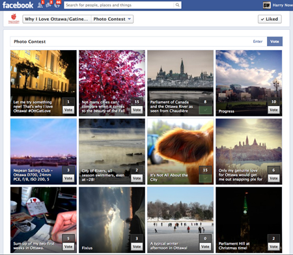This screenshot has width=293, height=255.
Task: Vote for the City of Rivers photo
Action: (137, 178)
